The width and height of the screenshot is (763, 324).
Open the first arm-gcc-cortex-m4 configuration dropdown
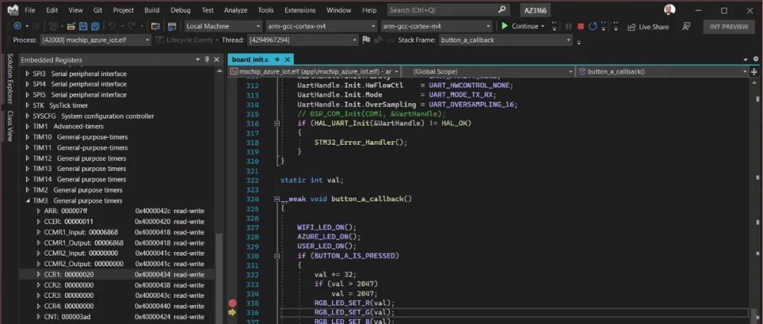[x=321, y=26]
